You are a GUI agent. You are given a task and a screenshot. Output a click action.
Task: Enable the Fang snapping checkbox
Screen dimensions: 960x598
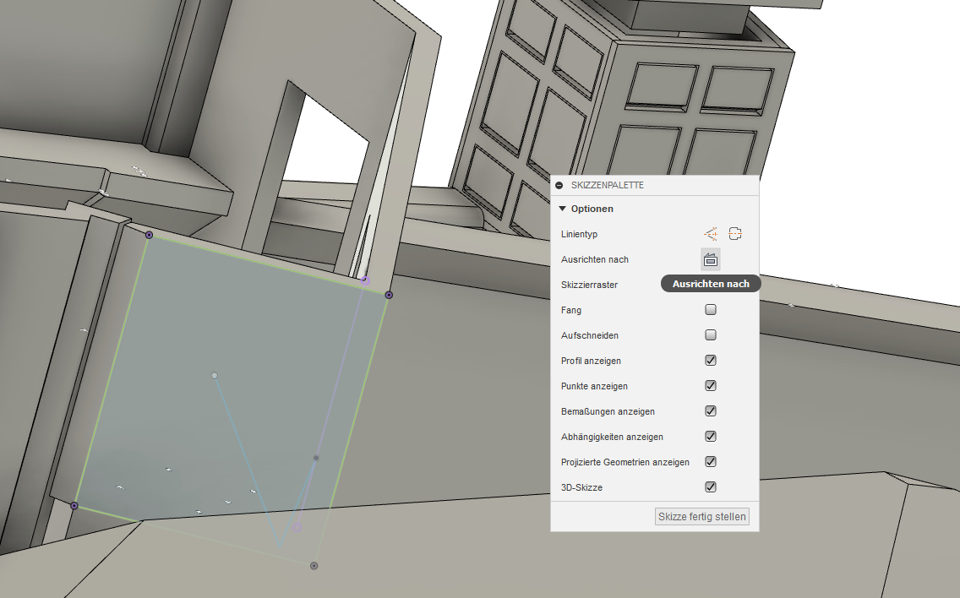pyautogui.click(x=710, y=309)
